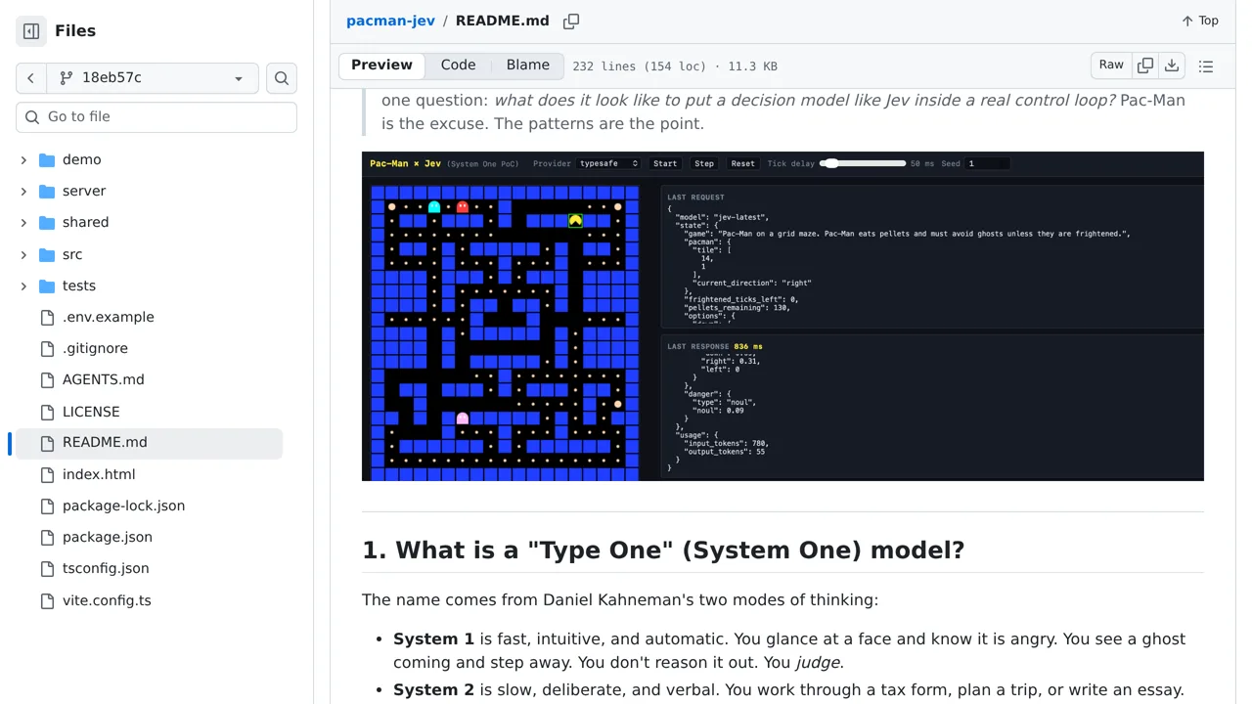The height and width of the screenshot is (704, 1252).
Task: Go back using the left arrow button
Action: 30,78
